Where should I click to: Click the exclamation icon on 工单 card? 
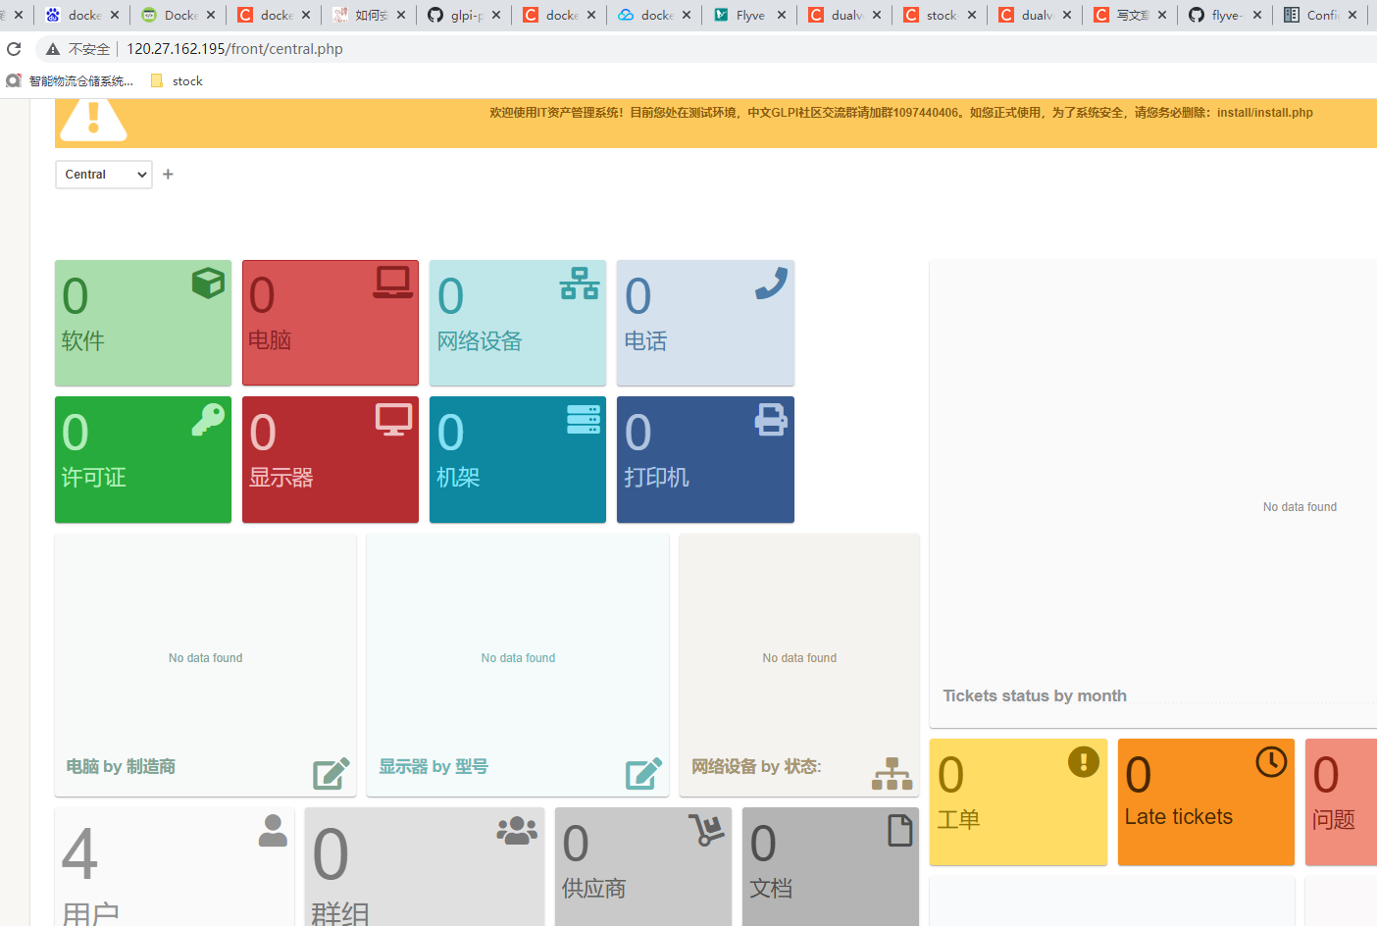[x=1084, y=761]
